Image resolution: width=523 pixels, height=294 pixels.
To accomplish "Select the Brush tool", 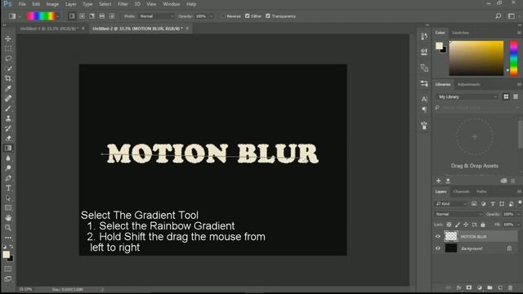I will tap(8, 109).
